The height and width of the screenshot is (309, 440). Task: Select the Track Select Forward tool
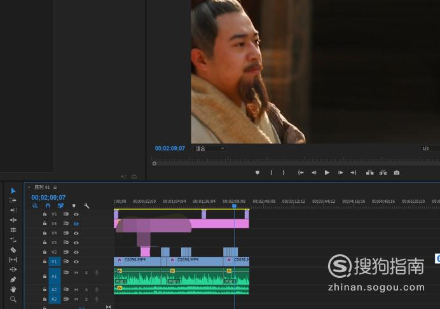[x=13, y=200]
